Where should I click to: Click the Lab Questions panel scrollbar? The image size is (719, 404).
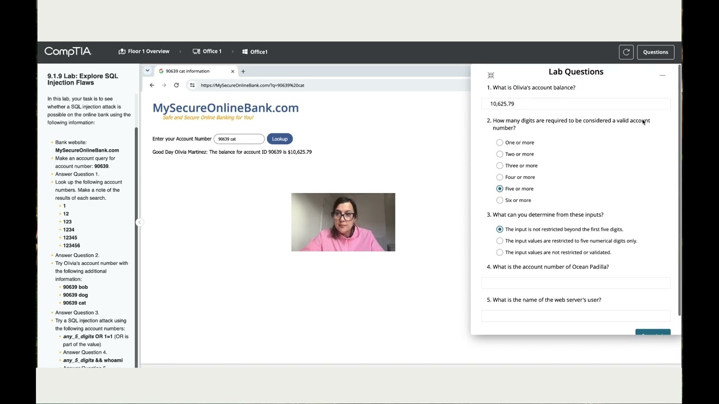(679, 191)
